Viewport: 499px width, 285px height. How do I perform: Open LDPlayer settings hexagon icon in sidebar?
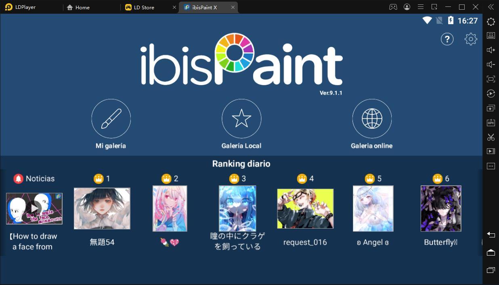click(491, 22)
